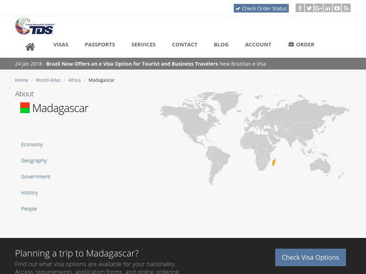Open the Economy section link
This screenshot has height=274, width=366.
click(x=32, y=144)
